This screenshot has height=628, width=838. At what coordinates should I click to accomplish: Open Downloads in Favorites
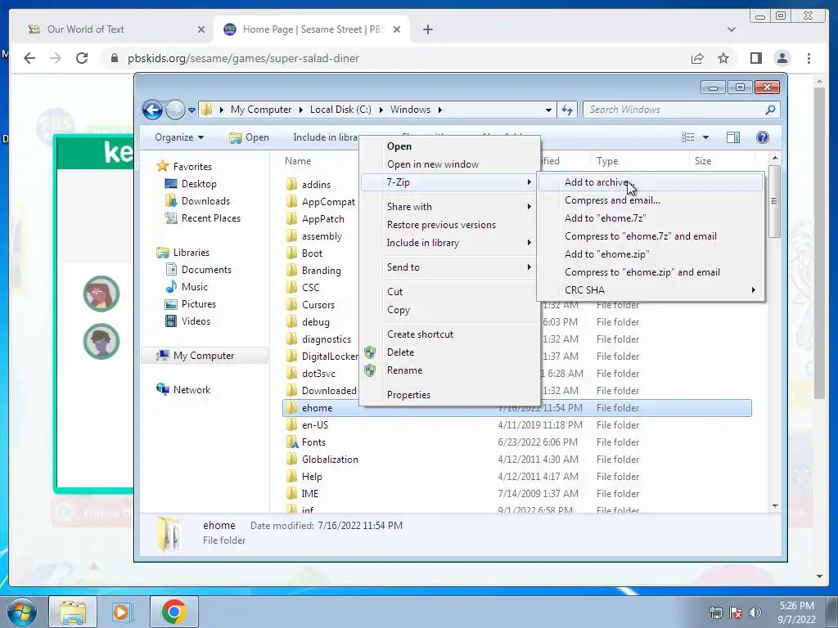[205, 201]
